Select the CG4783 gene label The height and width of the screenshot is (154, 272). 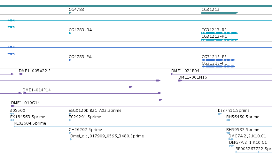click(76, 10)
